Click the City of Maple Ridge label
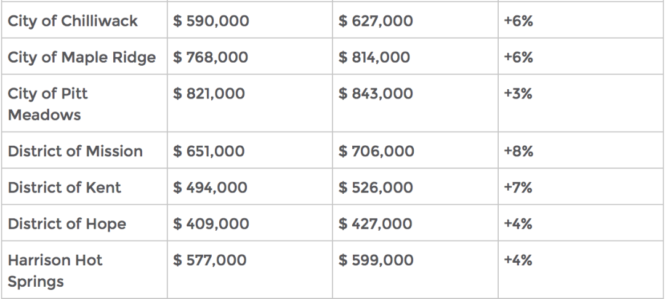Screen dimensions: 665x299 (x=82, y=57)
